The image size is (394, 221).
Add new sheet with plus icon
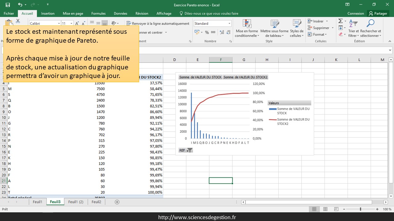117,202
